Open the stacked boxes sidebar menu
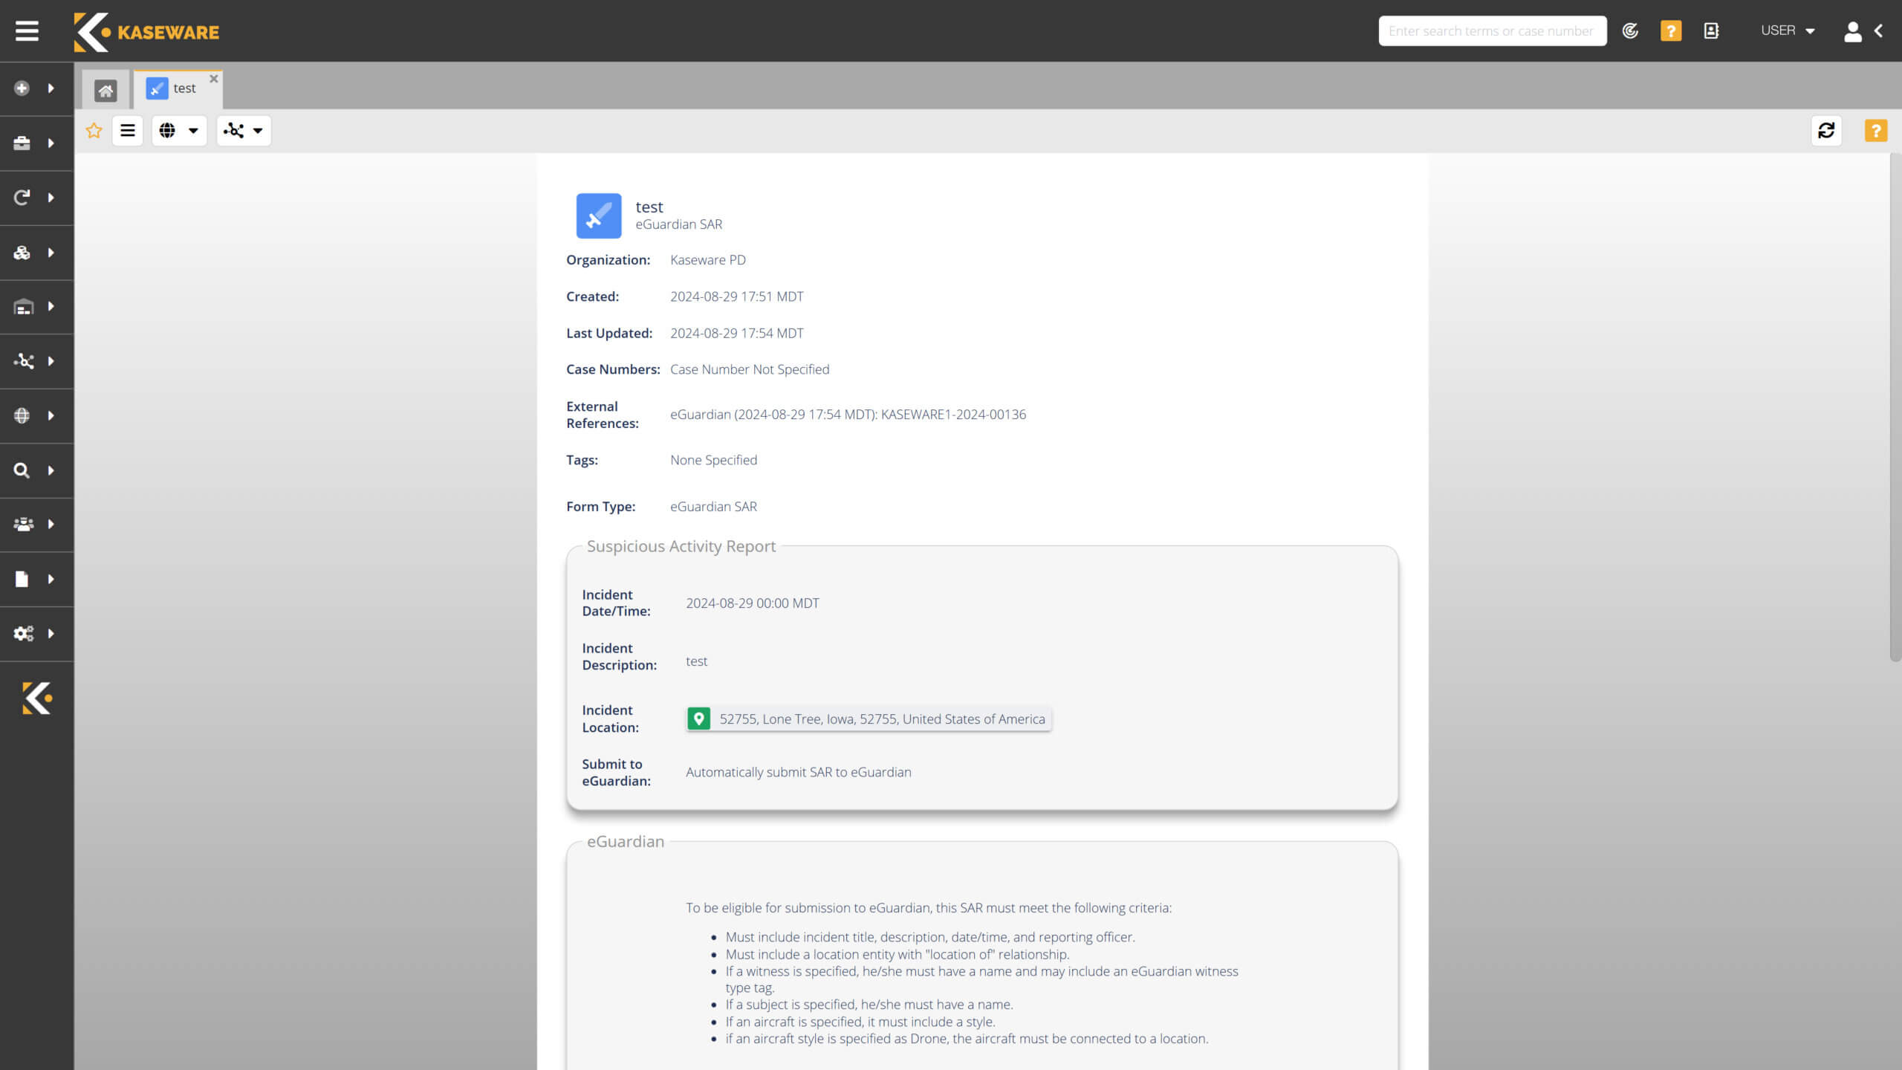 [x=22, y=253]
